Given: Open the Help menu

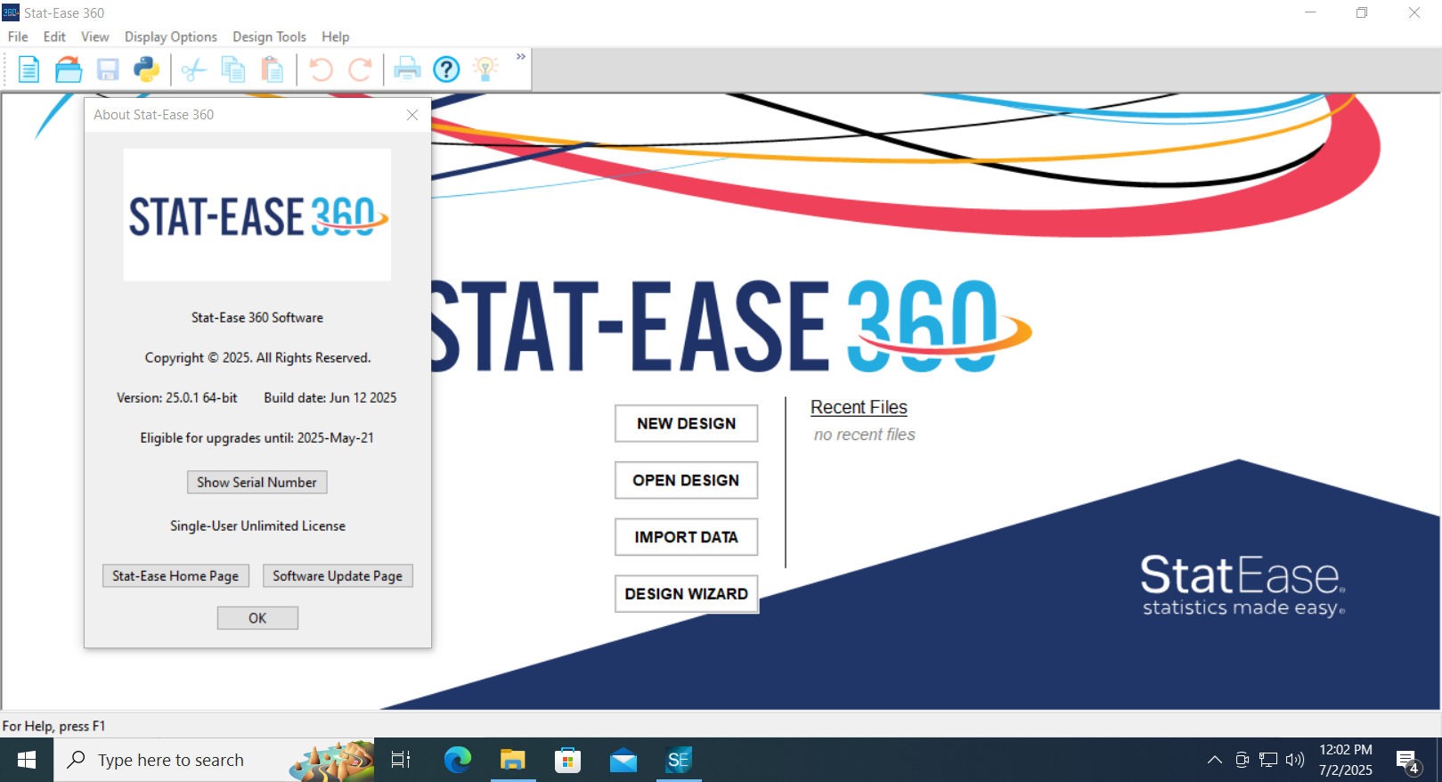Looking at the screenshot, I should click(336, 37).
